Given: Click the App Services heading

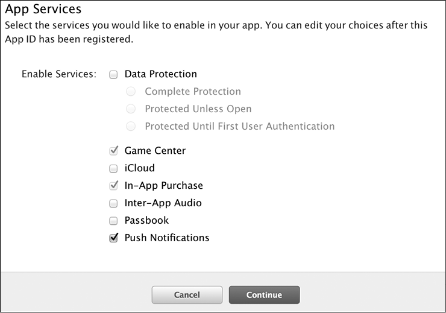Looking at the screenshot, I should (43, 10).
